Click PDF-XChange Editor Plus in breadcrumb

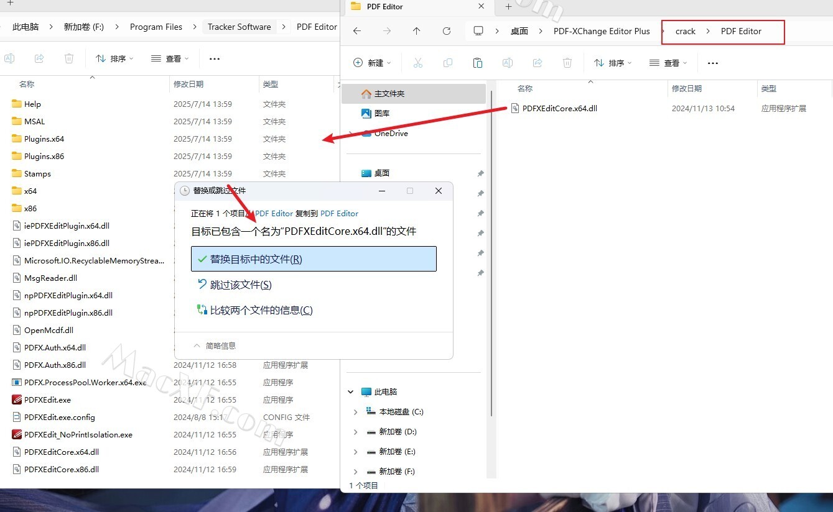[602, 31]
